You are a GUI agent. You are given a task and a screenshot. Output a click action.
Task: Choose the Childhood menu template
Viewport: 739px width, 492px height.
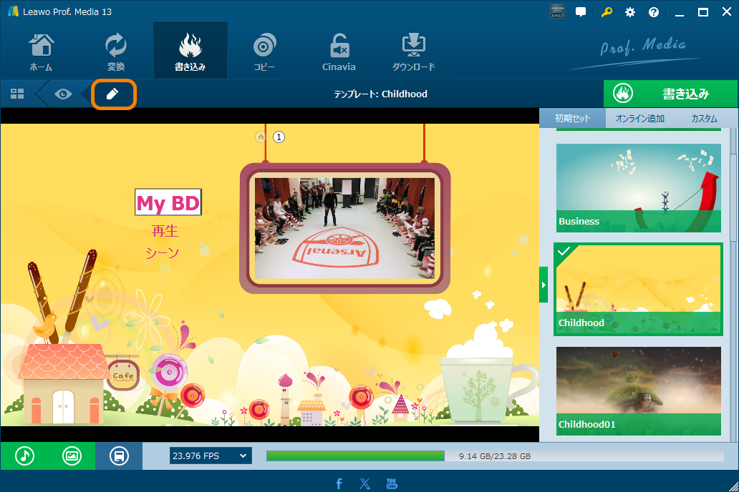(x=639, y=289)
